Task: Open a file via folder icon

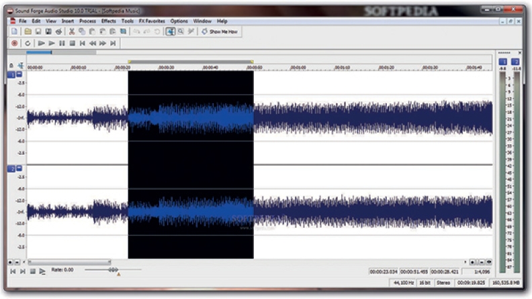Action: click(x=28, y=32)
